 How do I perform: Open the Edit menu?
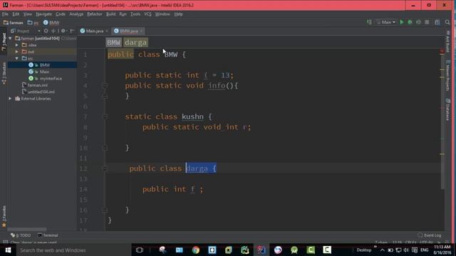16,14
